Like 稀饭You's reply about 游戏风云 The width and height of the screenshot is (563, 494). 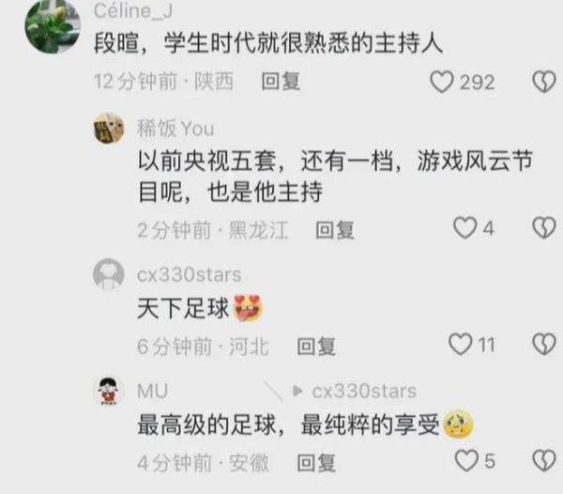[465, 228]
